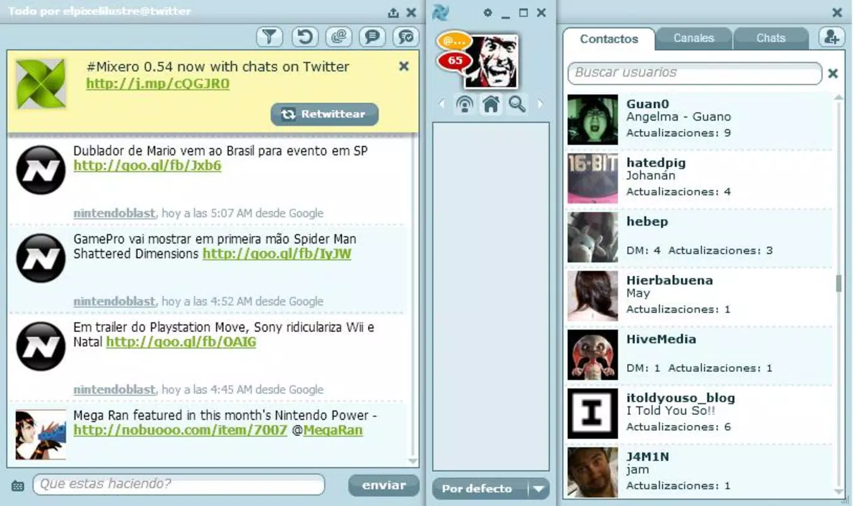Click the avatar next to Dublador de Mario tweet

pos(40,170)
